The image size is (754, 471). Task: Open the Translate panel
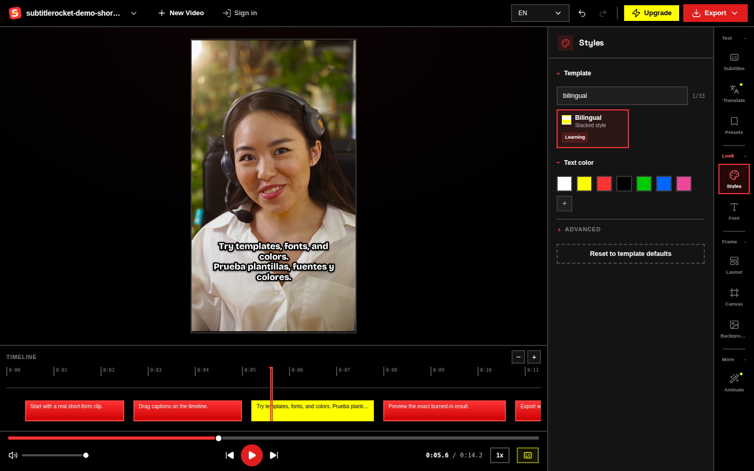pyautogui.click(x=734, y=93)
